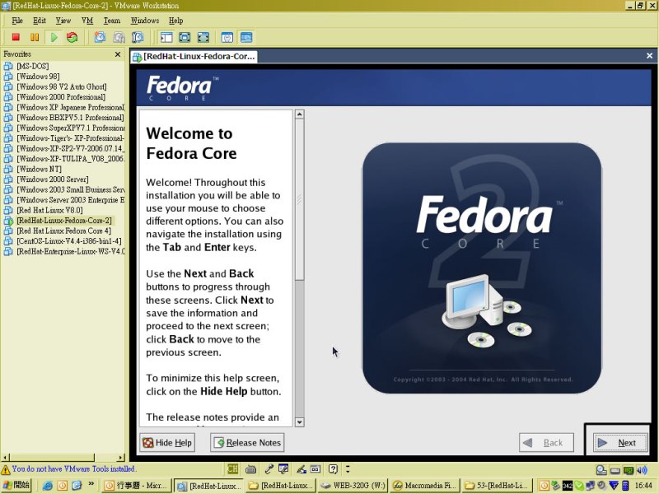Click the system clock showing 16:44
659x494 pixels.
[643, 486]
